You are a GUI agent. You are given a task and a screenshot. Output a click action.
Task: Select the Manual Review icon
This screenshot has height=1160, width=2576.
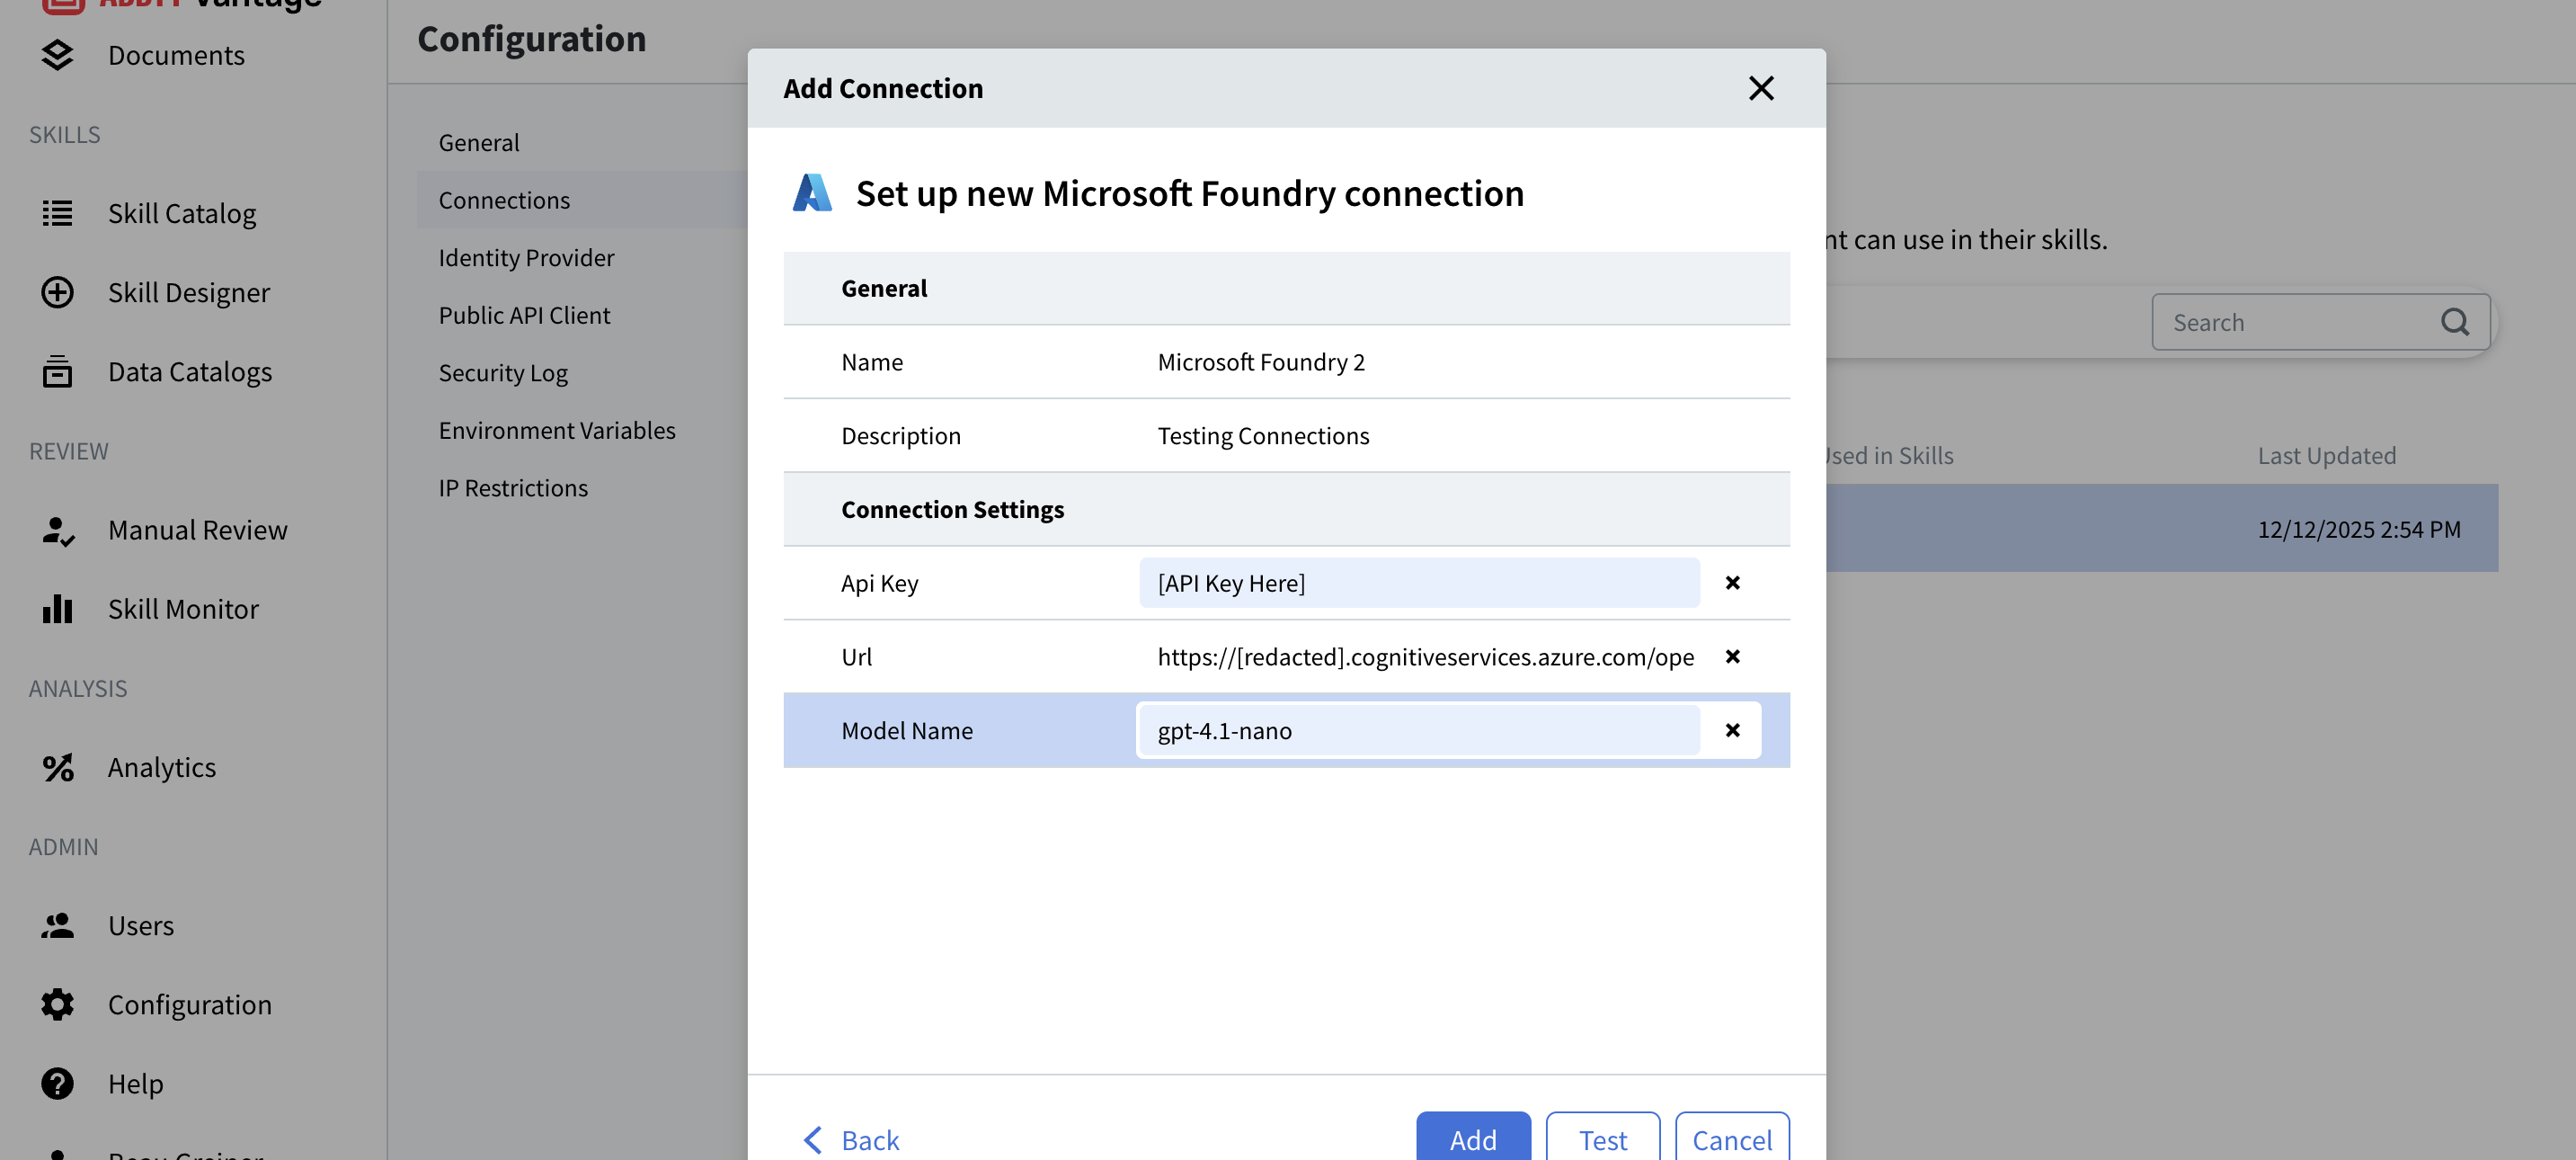tap(57, 530)
